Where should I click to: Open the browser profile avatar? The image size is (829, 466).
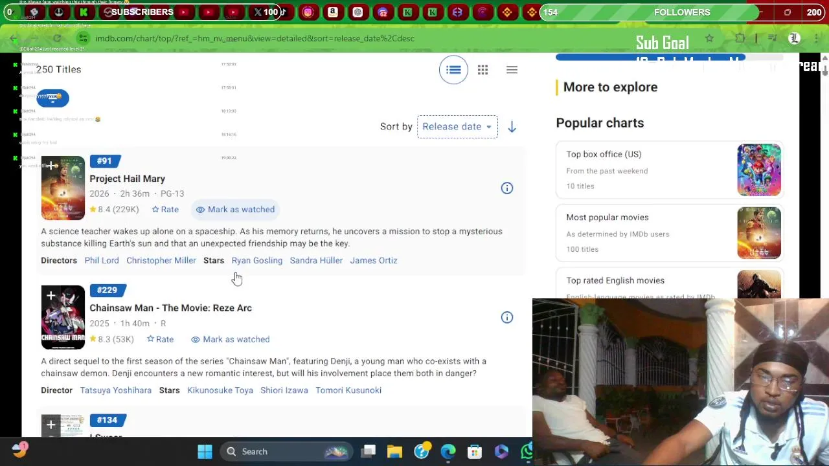794,39
